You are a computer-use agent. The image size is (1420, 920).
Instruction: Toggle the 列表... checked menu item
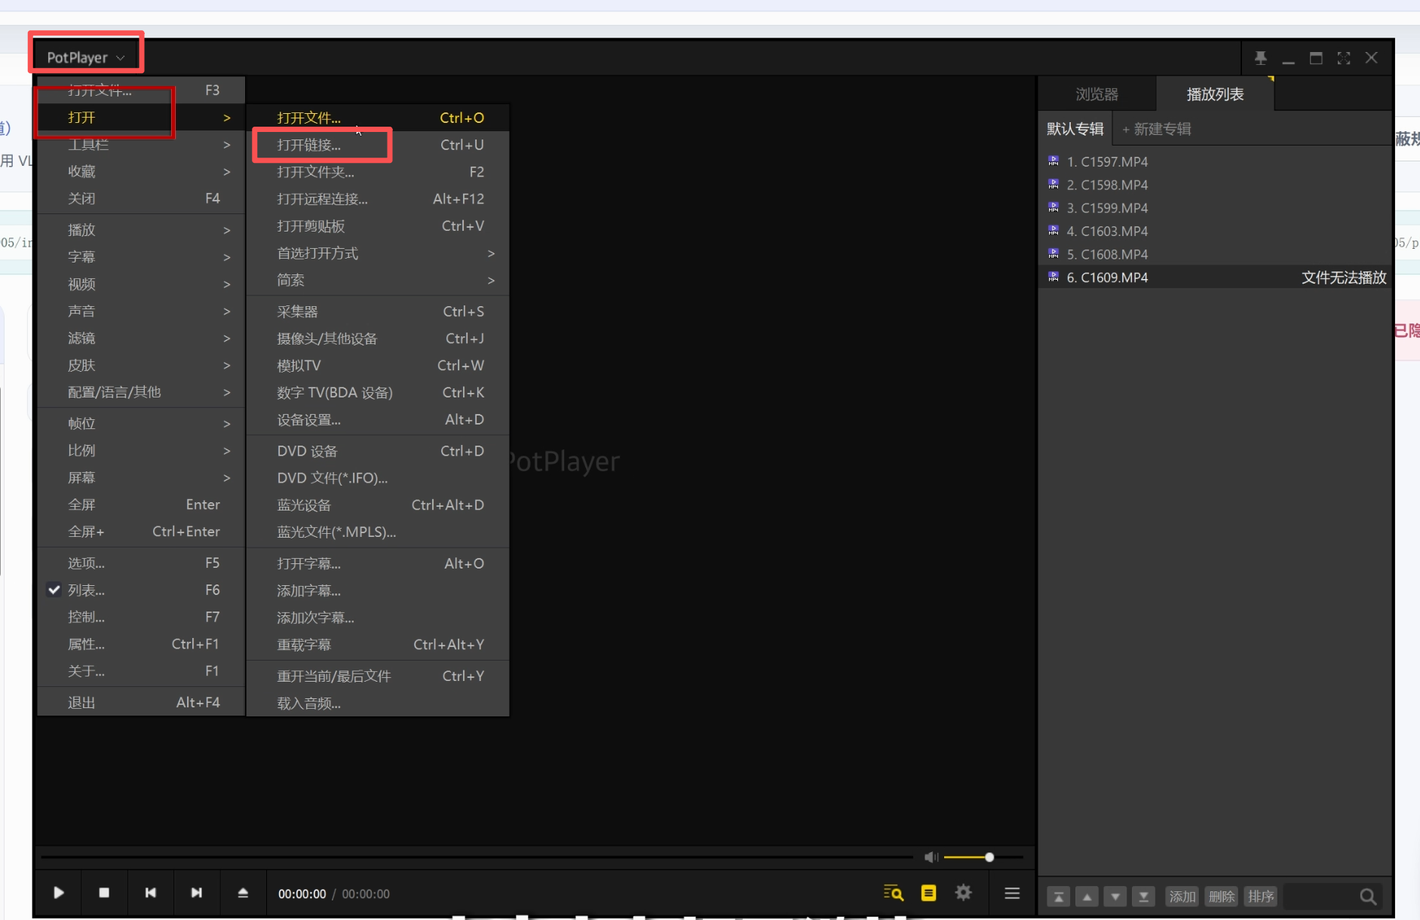point(141,590)
